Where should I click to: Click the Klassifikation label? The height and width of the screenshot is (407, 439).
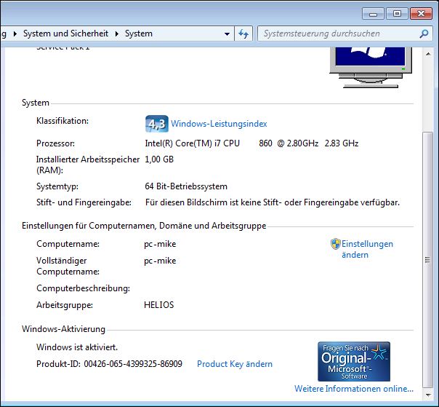click(63, 121)
